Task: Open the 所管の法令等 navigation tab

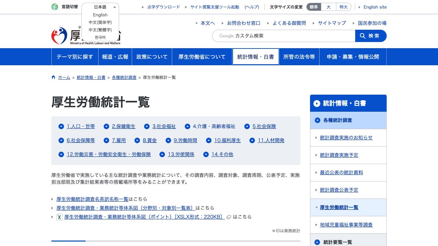Action: (299, 57)
